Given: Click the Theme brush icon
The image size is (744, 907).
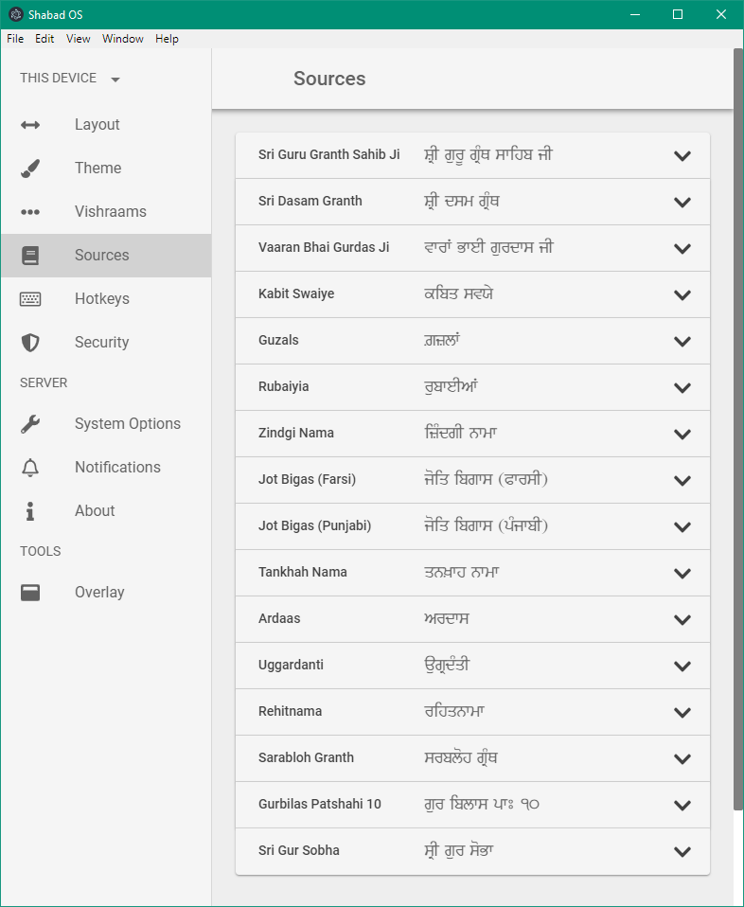Looking at the screenshot, I should pos(30,169).
